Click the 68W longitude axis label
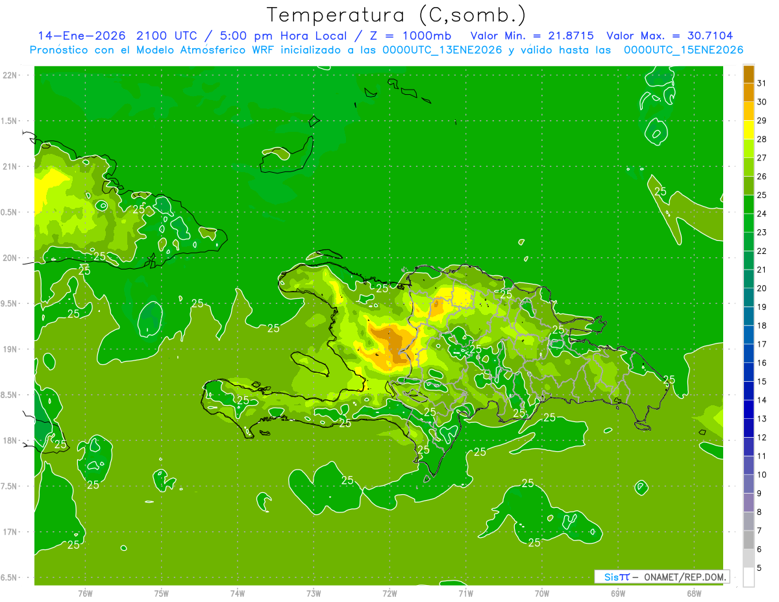Image resolution: width=779 pixels, height=602 pixels. pos(694,593)
